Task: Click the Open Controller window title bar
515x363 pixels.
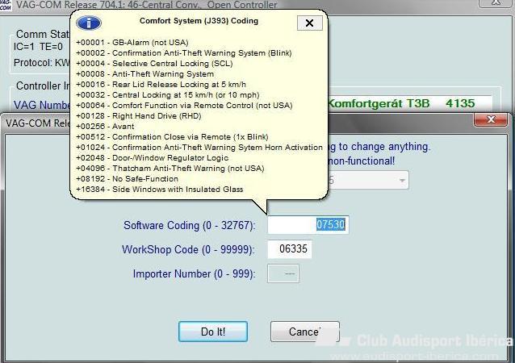Action: click(x=242, y=6)
